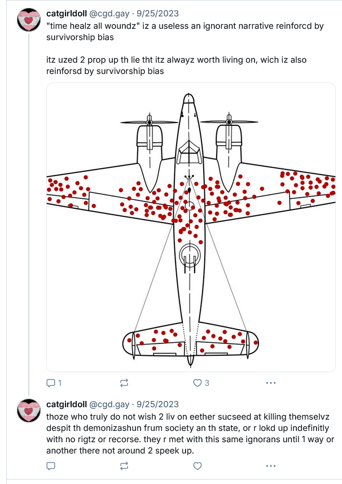The image size is (342, 484).
Task: Click the "time healz all woundz" post text
Action: coord(169,30)
